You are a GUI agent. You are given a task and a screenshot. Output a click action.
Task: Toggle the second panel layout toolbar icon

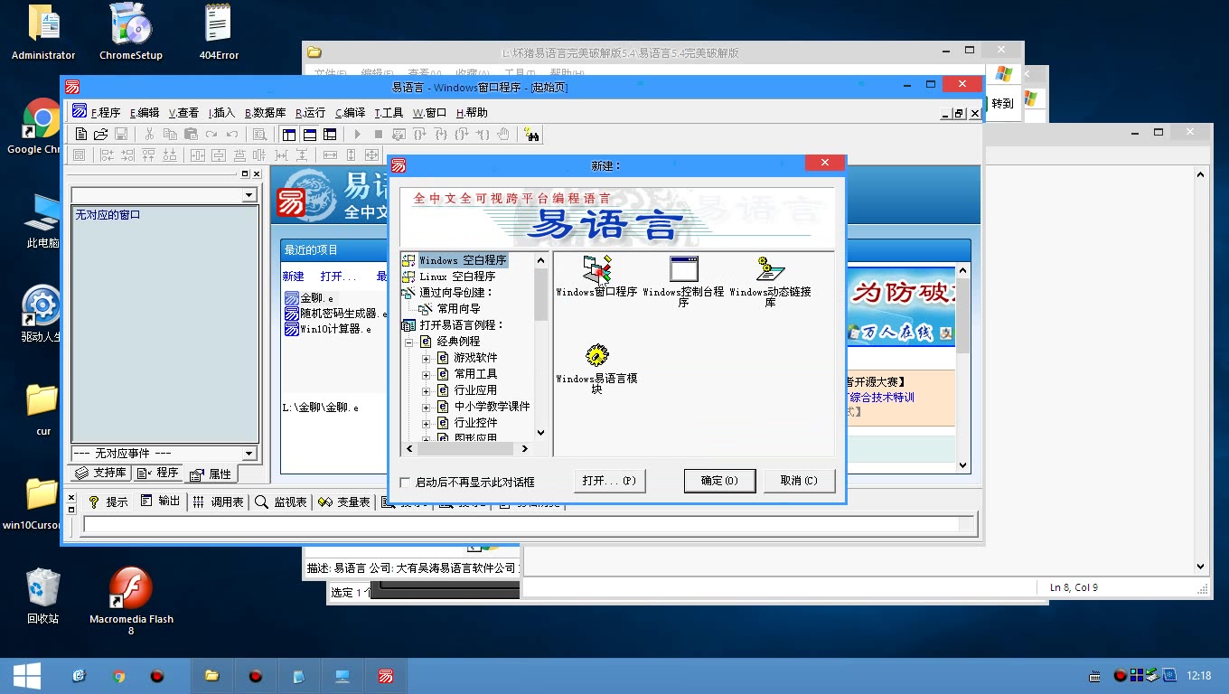pos(310,135)
